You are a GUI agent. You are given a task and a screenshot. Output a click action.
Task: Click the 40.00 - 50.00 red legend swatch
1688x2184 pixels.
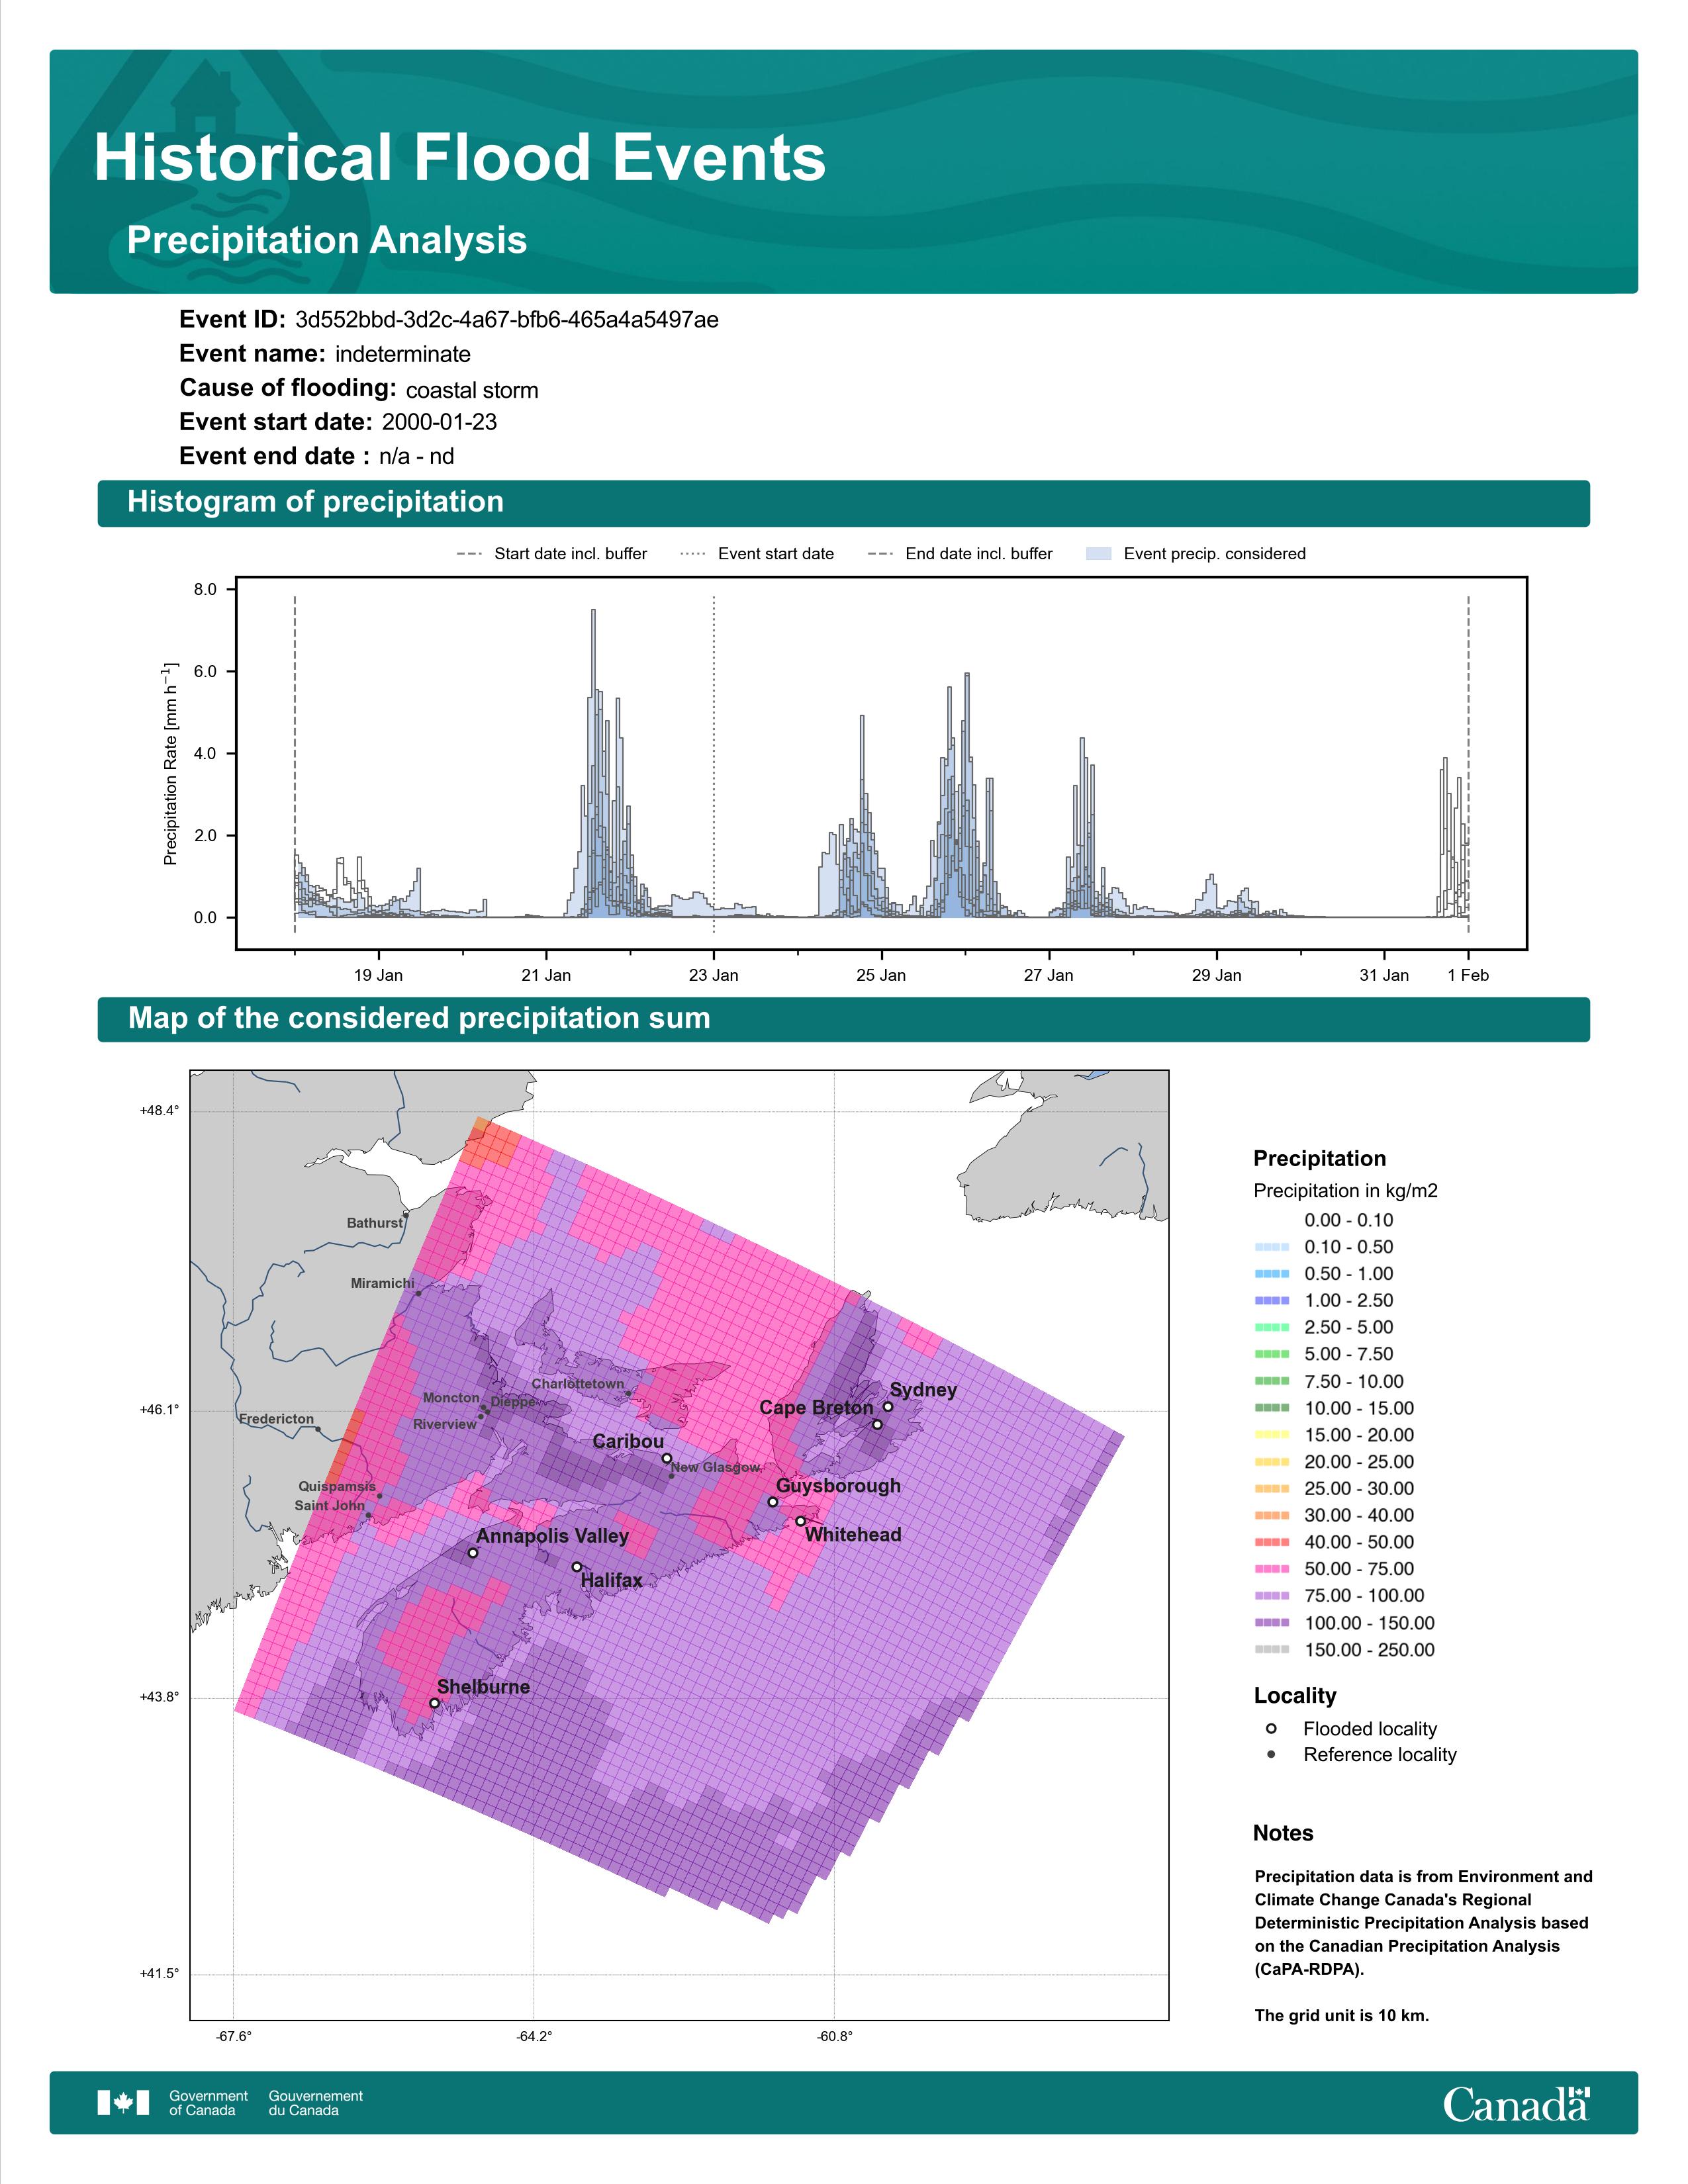tap(1271, 1542)
